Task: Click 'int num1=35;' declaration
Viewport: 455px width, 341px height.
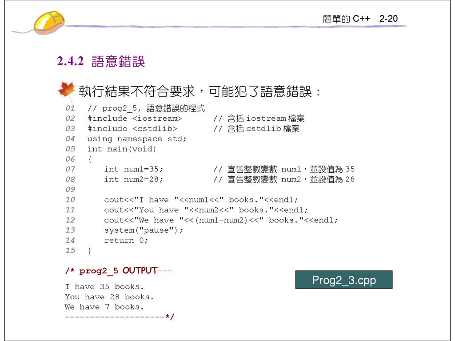Action: click(133, 169)
